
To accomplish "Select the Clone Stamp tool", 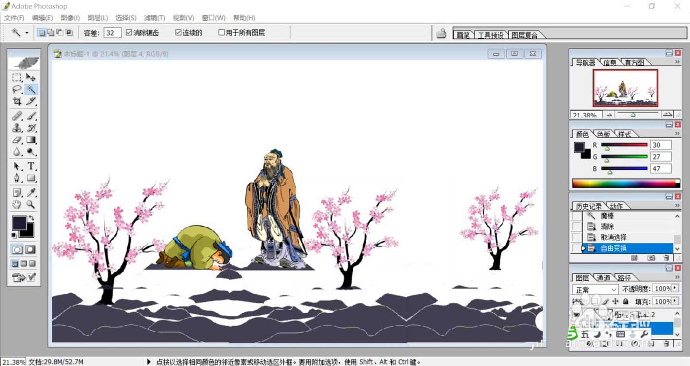I will (17, 128).
